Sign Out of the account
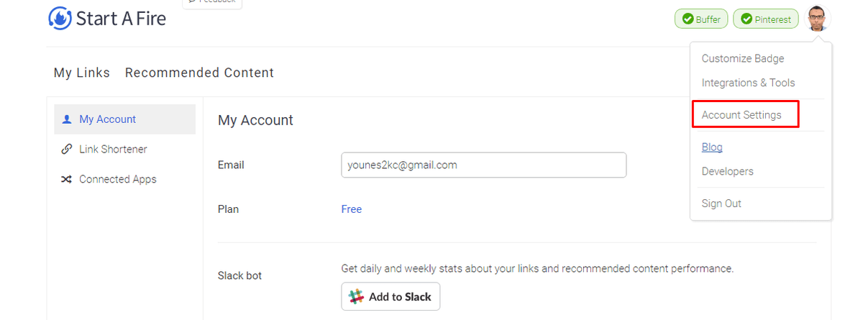 click(x=721, y=204)
